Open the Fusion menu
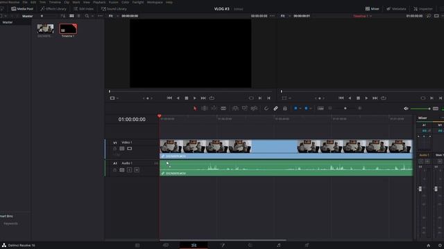The height and width of the screenshot is (249, 444). pyautogui.click(x=113, y=2)
